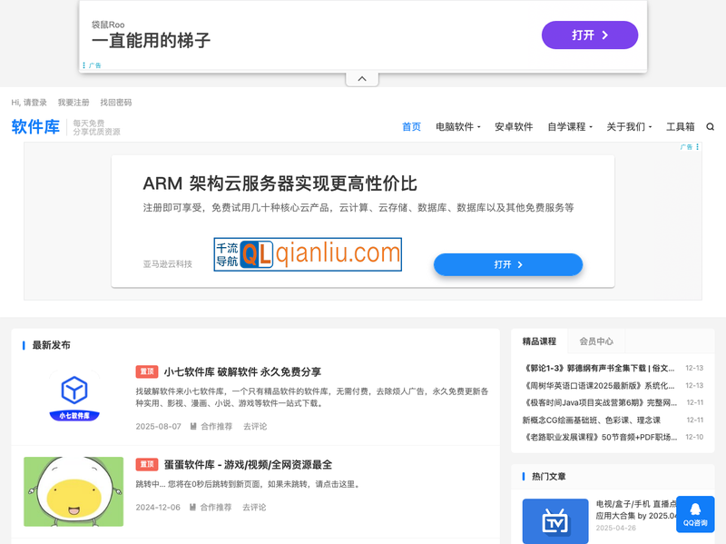The height and width of the screenshot is (544, 726).
Task: Click the 软件库 site logo
Action: 36,127
